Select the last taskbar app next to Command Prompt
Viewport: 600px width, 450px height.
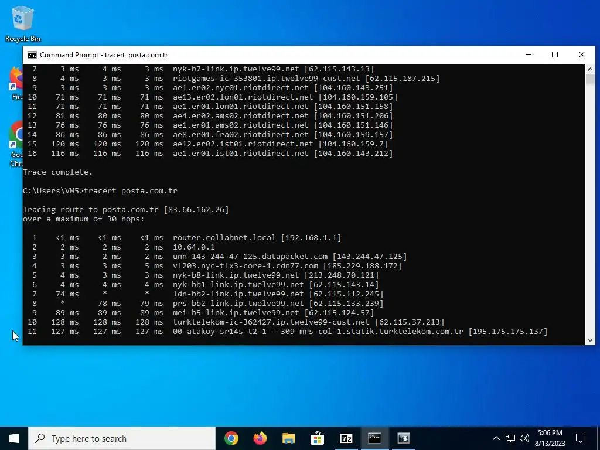pos(403,438)
